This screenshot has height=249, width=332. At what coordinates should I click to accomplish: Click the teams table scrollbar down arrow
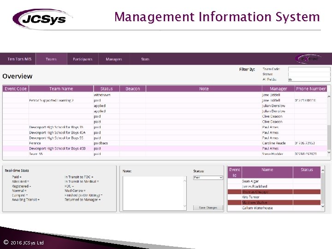(x=329, y=152)
